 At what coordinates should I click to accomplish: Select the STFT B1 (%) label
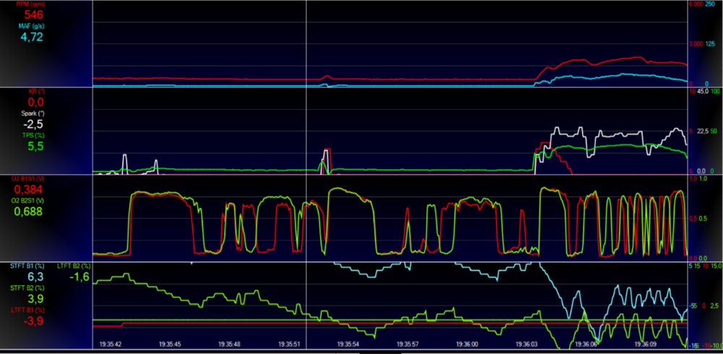pos(26,266)
